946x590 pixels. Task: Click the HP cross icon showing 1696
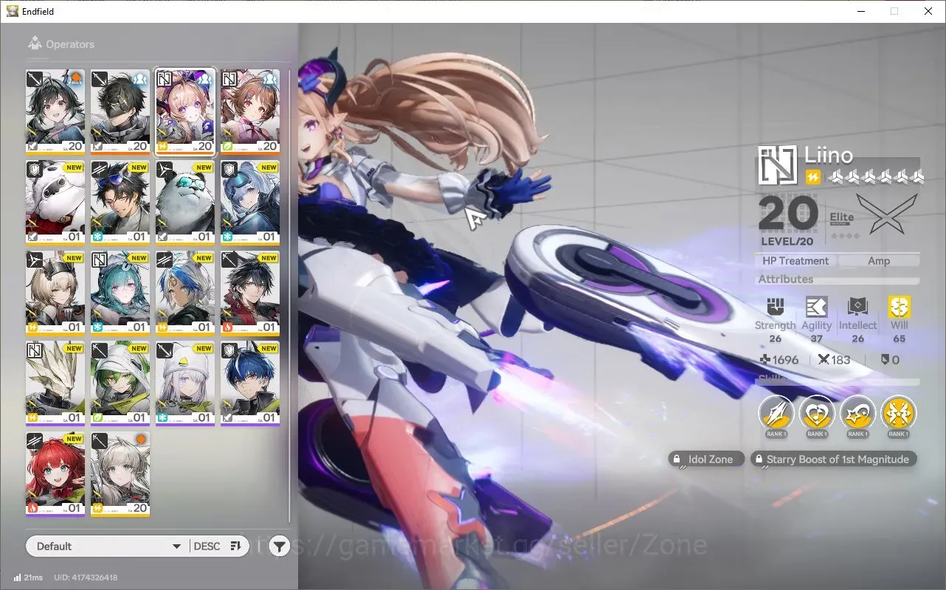(x=765, y=360)
